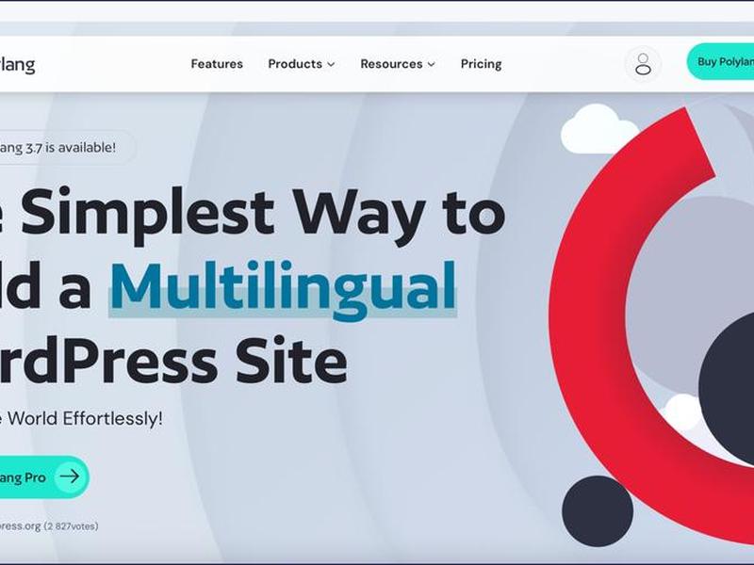
Task: Open the Features menu item
Action: pyautogui.click(x=217, y=64)
